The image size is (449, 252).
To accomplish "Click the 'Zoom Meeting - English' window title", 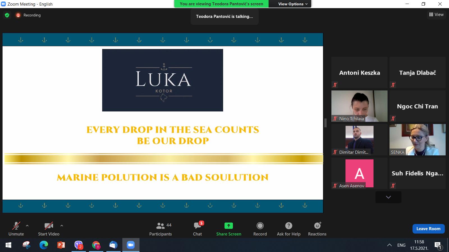I will (30, 4).
